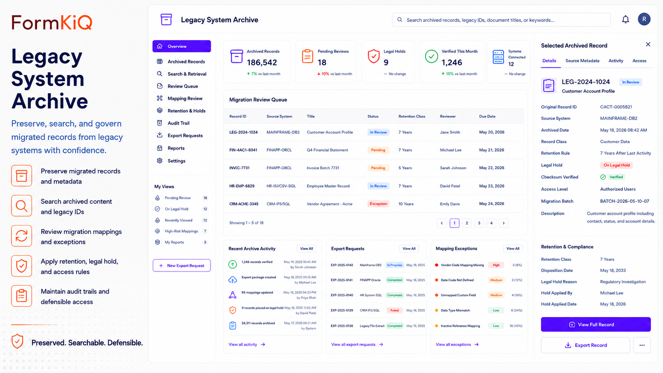
Task: Select page 2 in pagination
Action: click(x=467, y=223)
